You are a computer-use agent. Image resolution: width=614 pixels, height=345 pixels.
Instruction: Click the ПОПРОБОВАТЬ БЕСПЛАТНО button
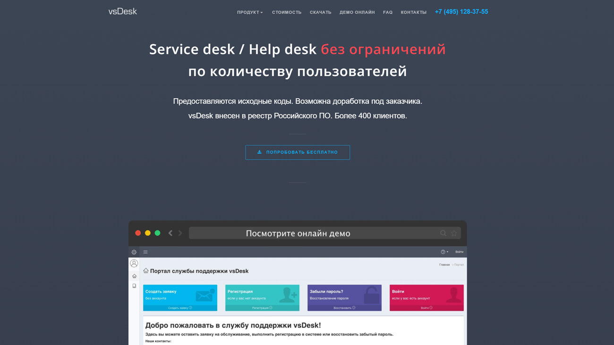click(298, 152)
